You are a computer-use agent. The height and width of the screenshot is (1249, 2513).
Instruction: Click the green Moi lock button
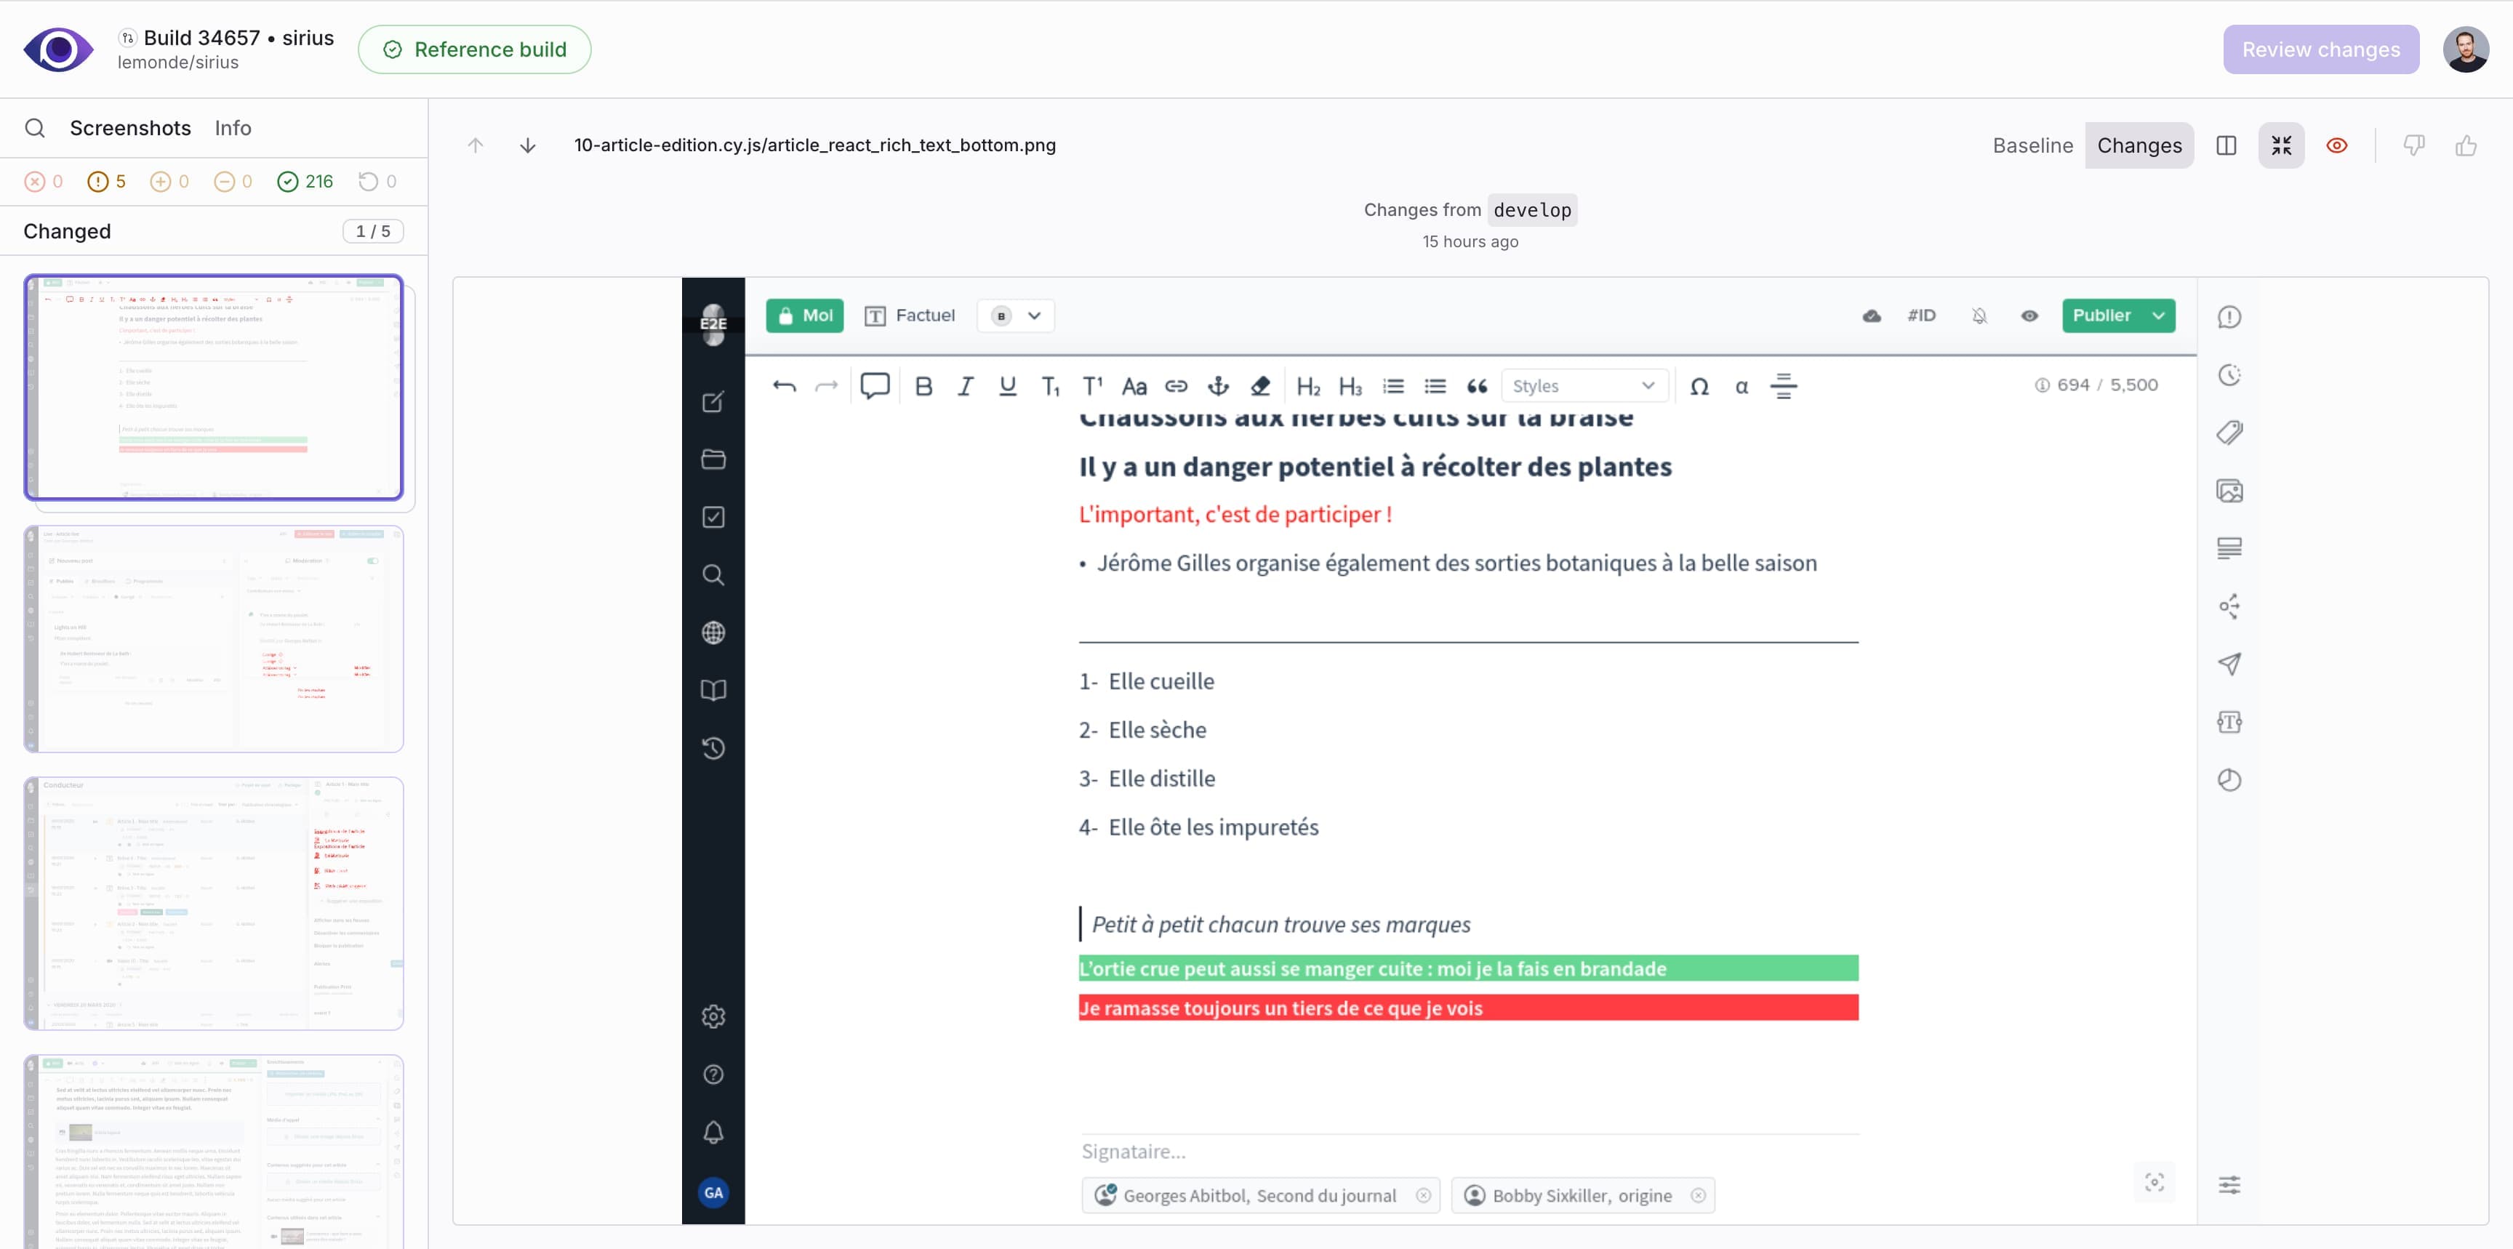[x=803, y=316]
